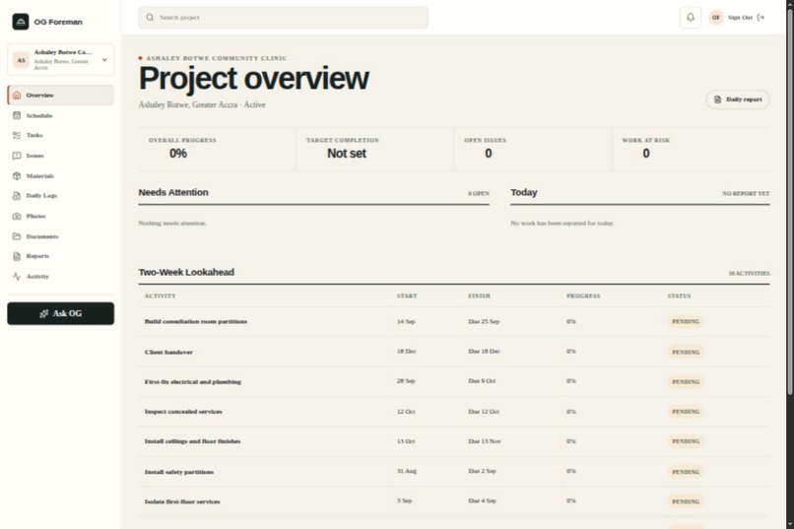
Task: Click Pending status of Client handover
Action: [686, 352]
